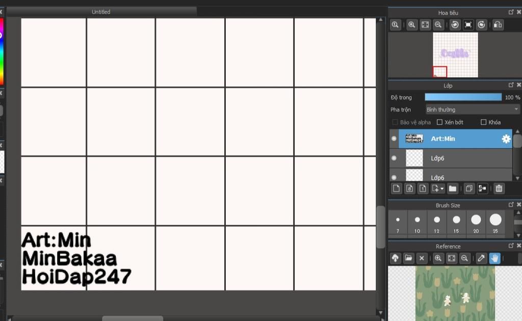Float the Hoa tiêu panel
The width and height of the screenshot is (522, 321).
point(511,12)
